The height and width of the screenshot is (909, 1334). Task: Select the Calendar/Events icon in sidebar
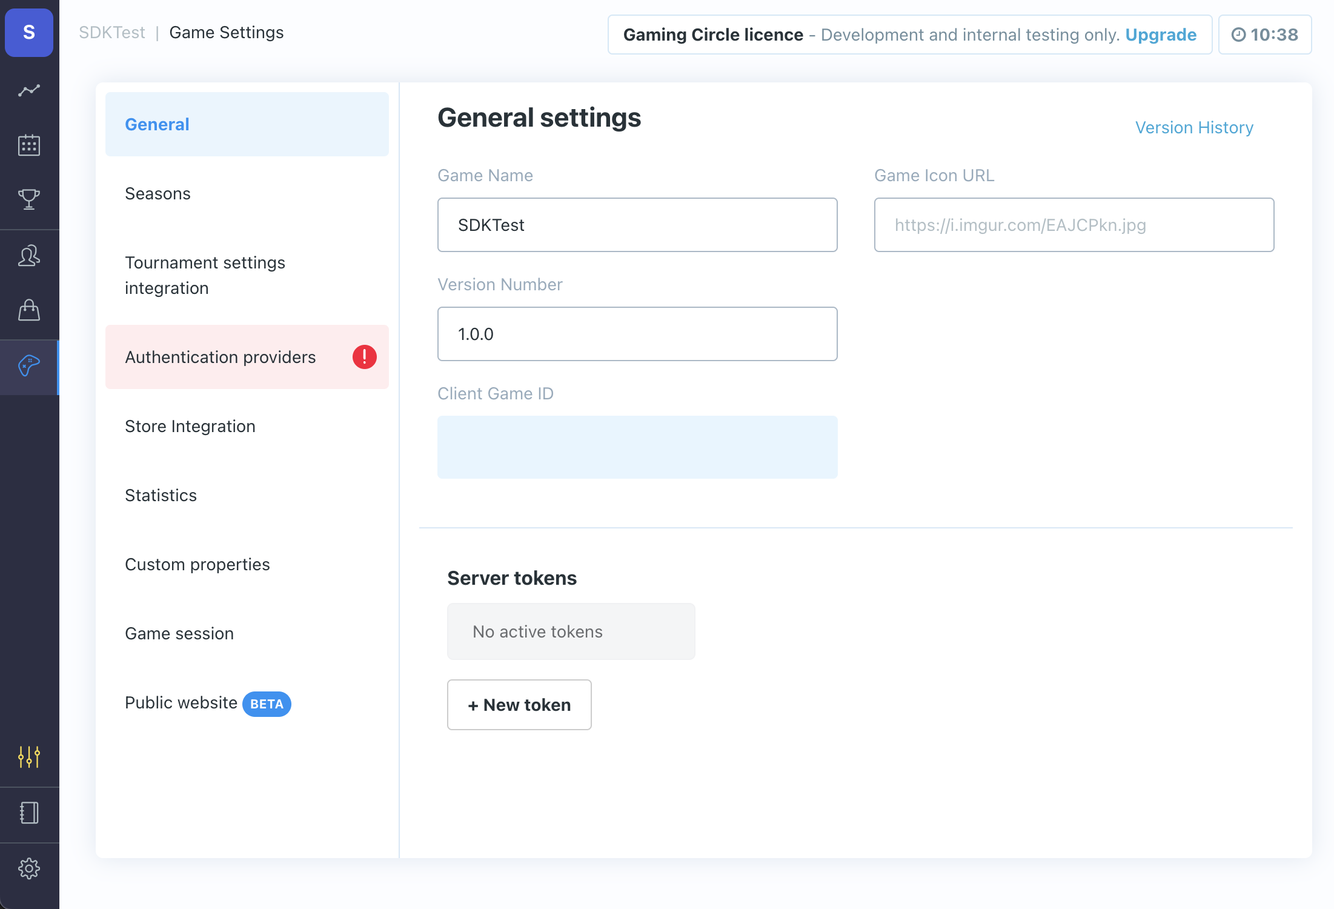[x=30, y=144]
